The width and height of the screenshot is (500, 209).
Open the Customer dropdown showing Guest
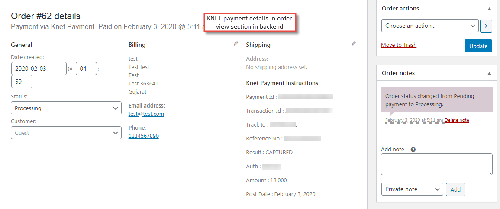point(66,133)
